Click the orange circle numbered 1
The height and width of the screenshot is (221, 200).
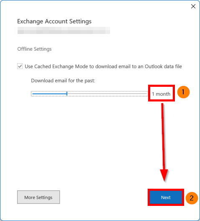coord(183,92)
